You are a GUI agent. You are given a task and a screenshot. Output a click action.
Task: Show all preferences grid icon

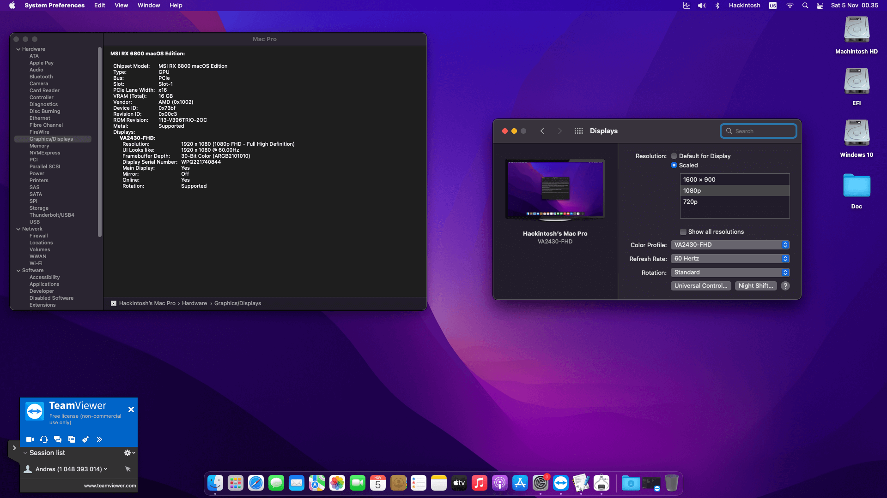pos(578,131)
